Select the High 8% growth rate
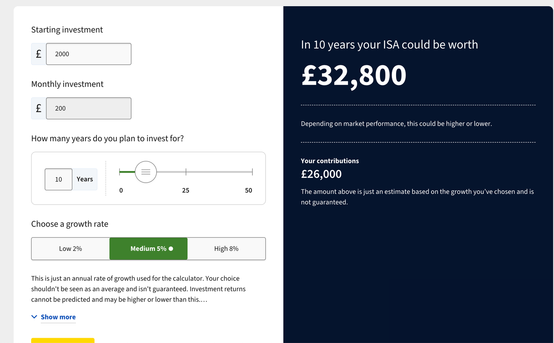The height and width of the screenshot is (343, 554). (x=226, y=249)
